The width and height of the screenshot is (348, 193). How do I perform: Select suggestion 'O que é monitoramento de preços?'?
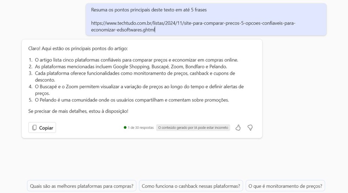tap(285, 186)
